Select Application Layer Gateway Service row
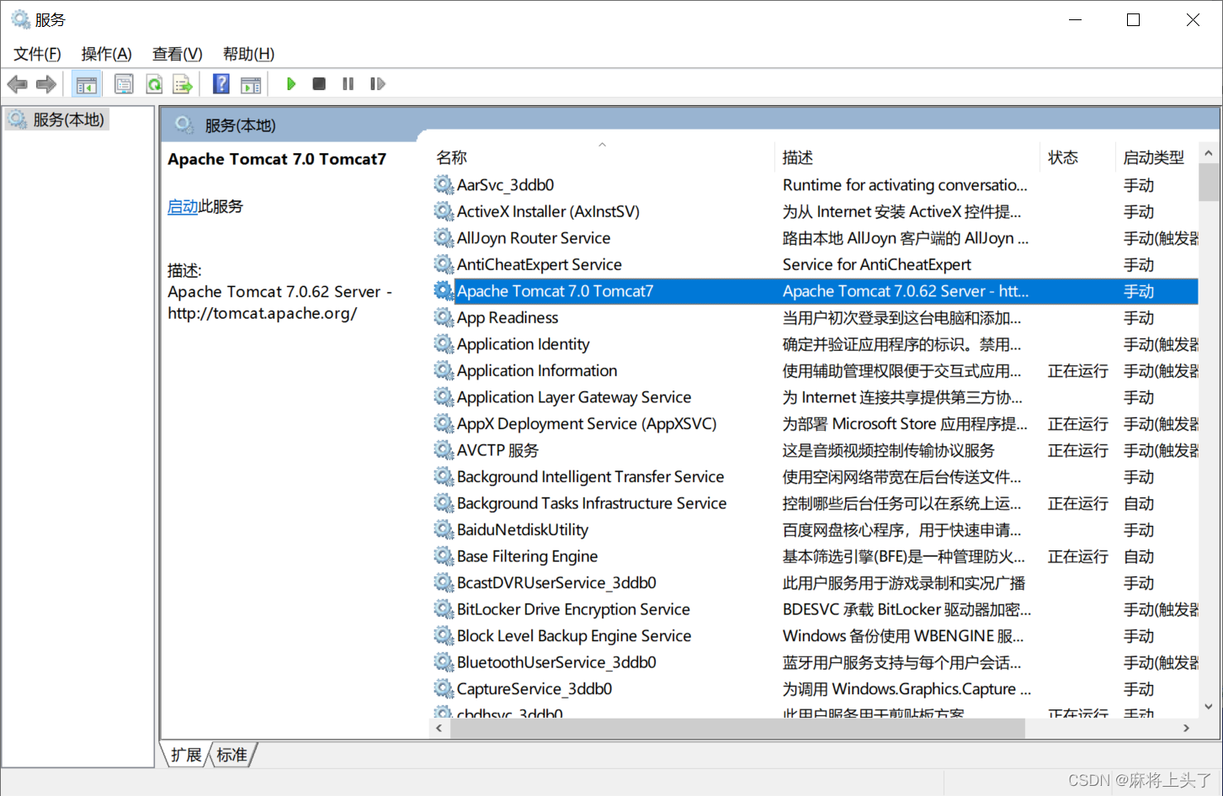The width and height of the screenshot is (1223, 796). coord(815,396)
